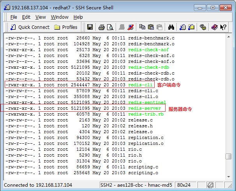Click green 'redis-trib.rb' file name
236x191 pixels.
click(146, 114)
